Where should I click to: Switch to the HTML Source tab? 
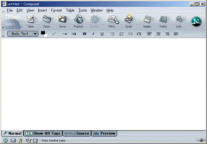(x=77, y=133)
